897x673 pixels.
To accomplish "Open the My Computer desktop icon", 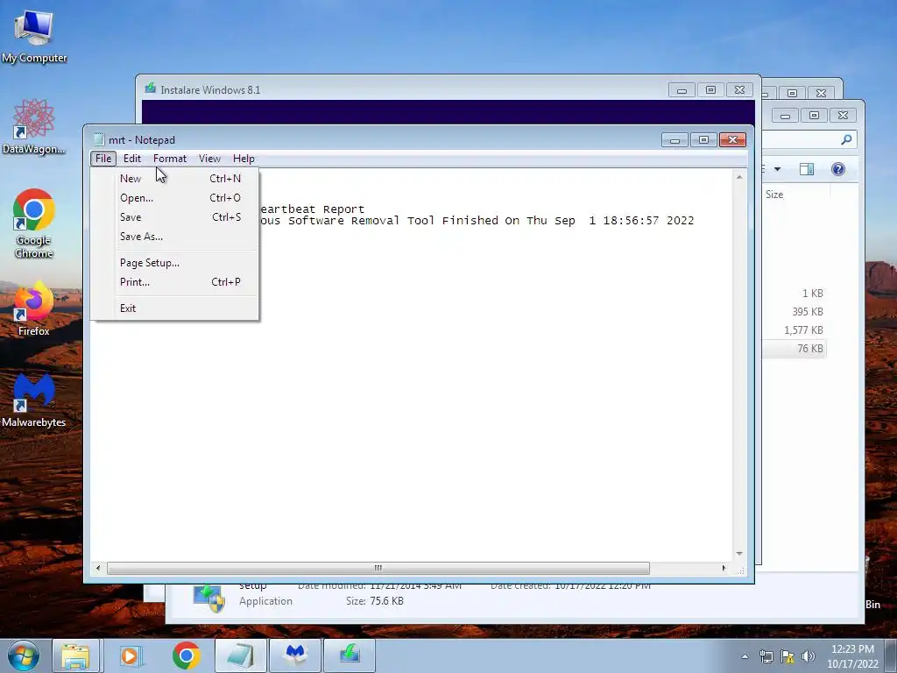I will click(x=34, y=36).
